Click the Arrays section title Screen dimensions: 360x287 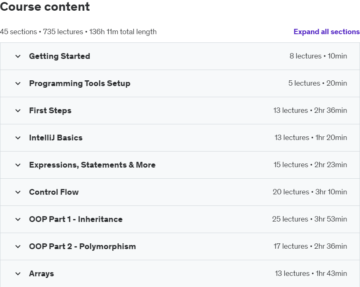point(42,274)
